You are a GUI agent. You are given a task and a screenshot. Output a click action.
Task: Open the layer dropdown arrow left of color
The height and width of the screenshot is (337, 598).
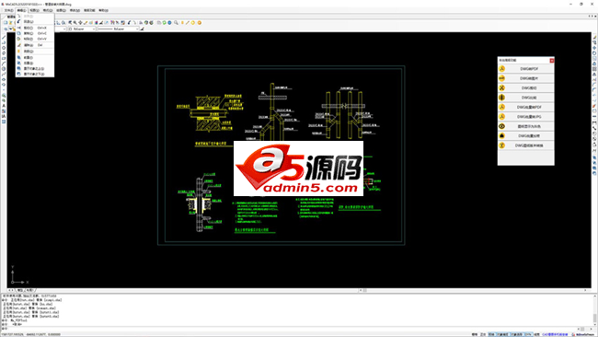64,29
